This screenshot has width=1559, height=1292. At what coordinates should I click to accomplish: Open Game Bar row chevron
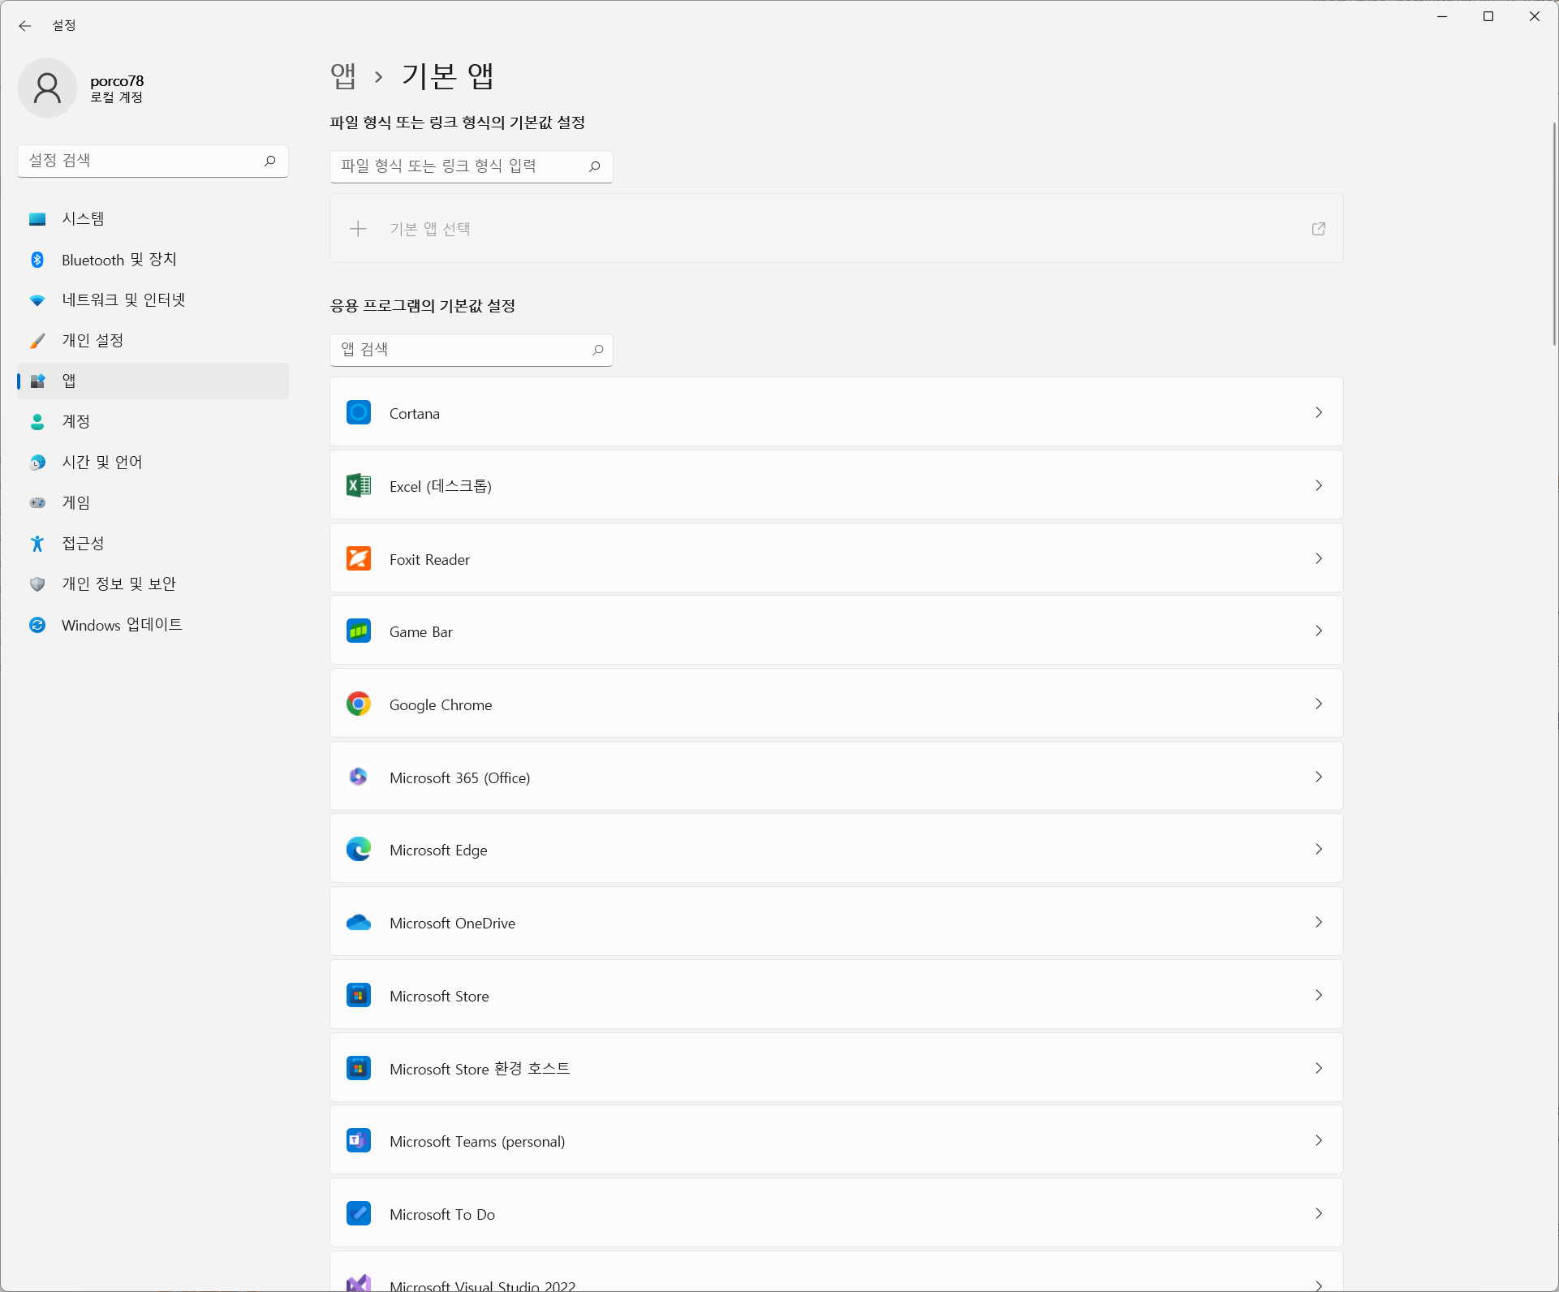[1319, 631]
